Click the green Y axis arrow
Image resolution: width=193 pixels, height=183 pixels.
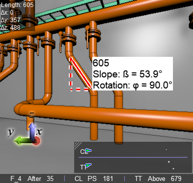(x=23, y=141)
